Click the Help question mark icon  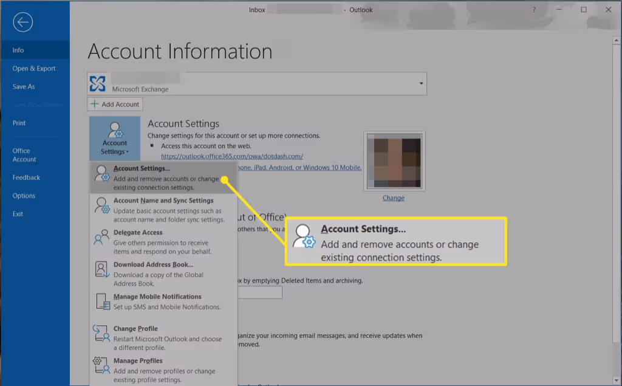click(x=533, y=10)
